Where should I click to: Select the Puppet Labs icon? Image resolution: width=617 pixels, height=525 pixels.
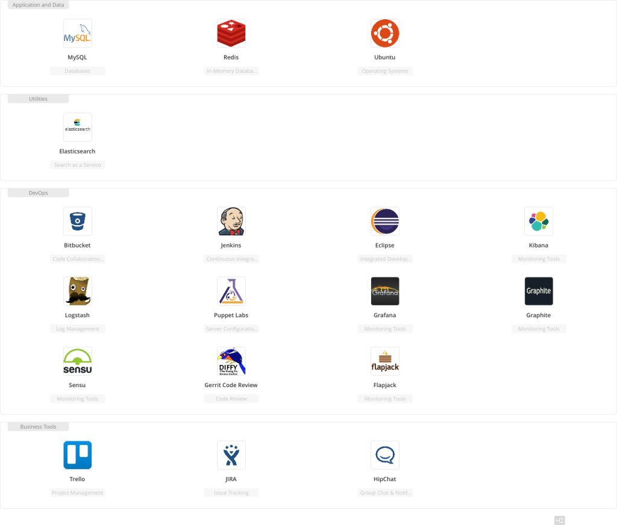click(x=231, y=291)
